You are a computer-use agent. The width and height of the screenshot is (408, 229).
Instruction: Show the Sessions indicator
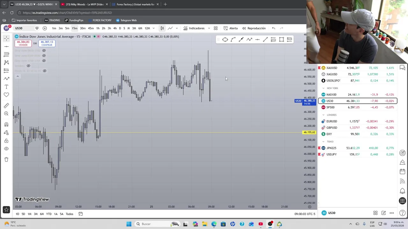[x=28, y=66]
